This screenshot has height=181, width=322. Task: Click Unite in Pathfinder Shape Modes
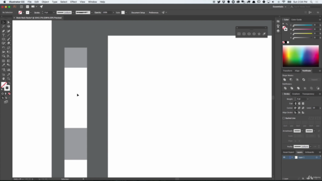click(285, 79)
